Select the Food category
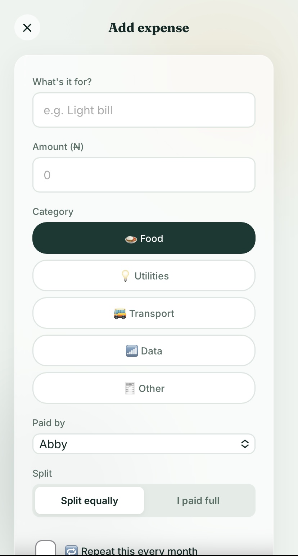This screenshot has height=556, width=298. click(144, 238)
